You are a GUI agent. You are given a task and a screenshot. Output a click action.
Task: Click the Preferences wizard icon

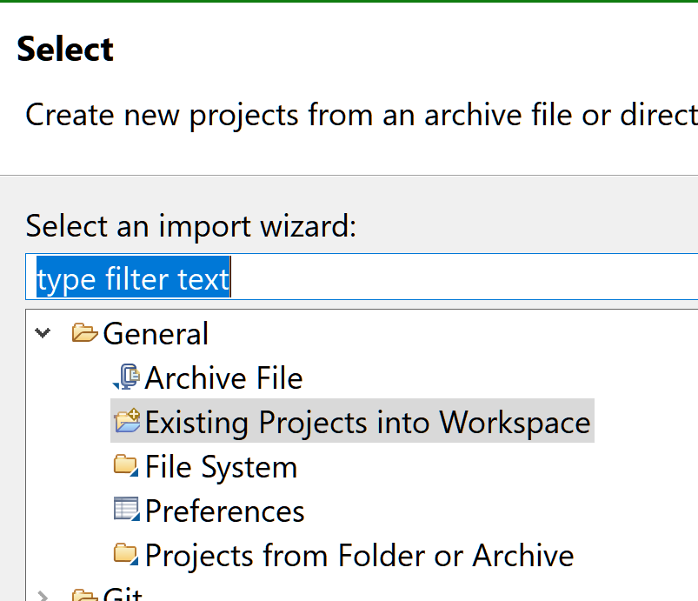point(127,510)
